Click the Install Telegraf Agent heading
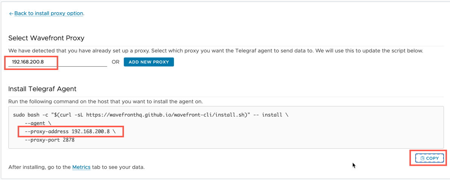Viewport: 450px width, 180px height. click(42, 89)
